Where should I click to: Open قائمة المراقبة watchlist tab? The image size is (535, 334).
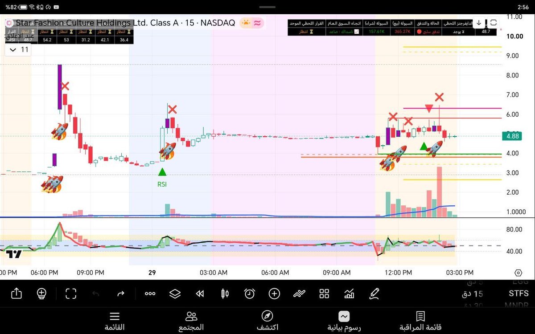point(420,321)
